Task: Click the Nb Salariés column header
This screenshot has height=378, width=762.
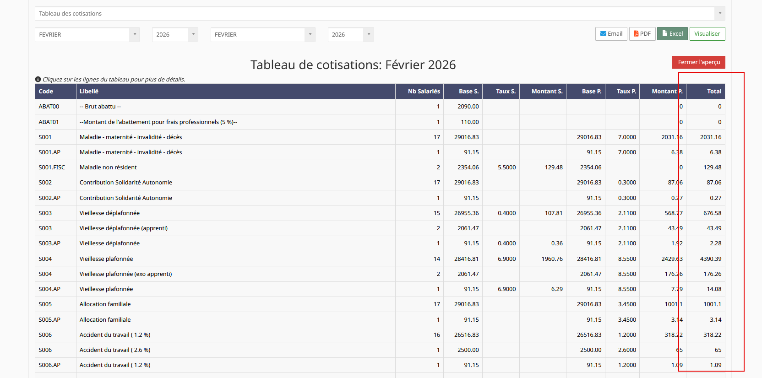Action: pos(419,92)
